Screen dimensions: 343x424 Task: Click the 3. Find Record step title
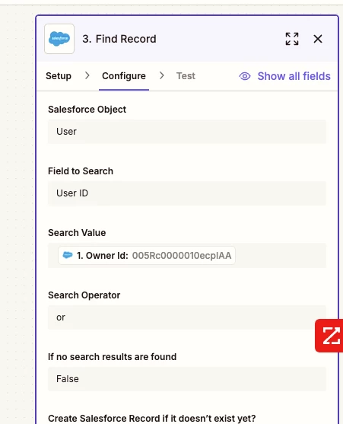point(119,39)
